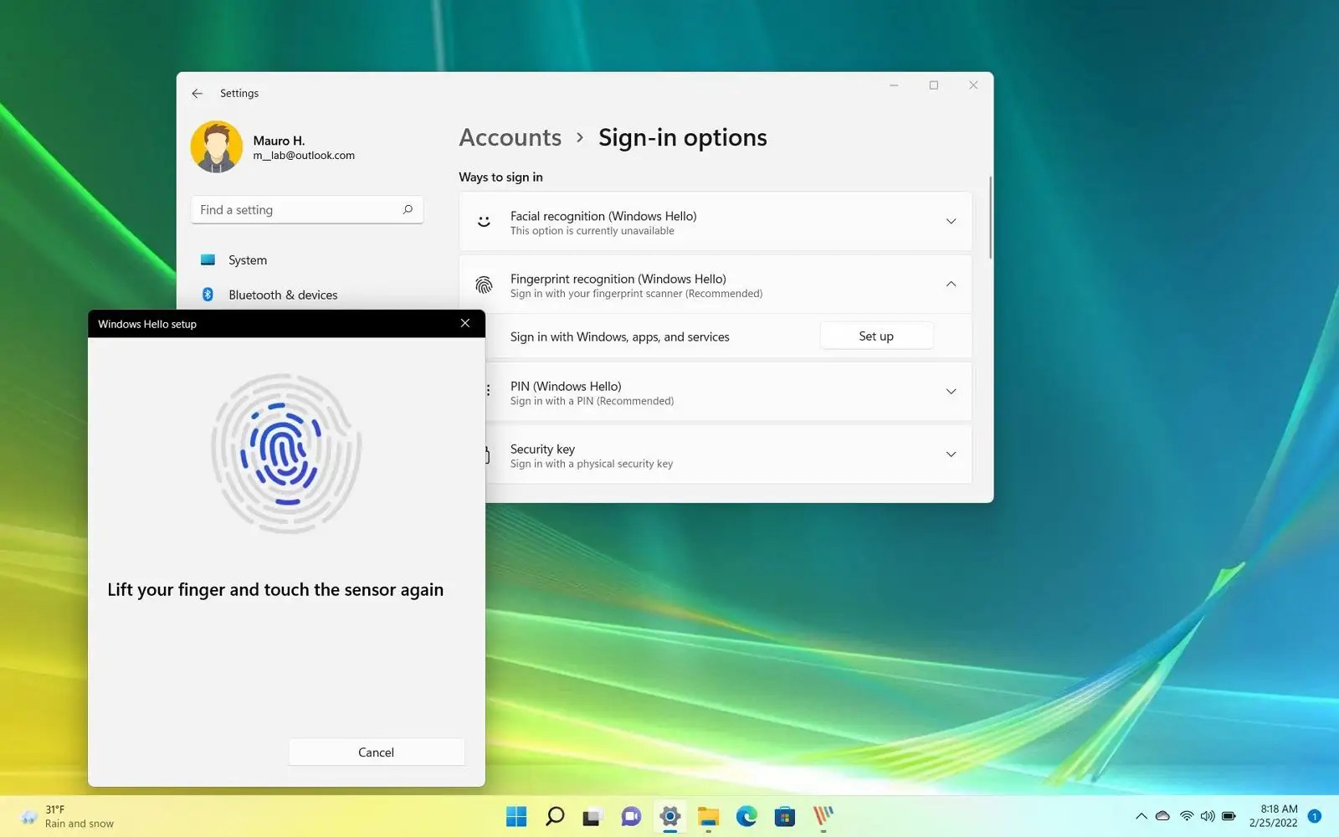Click the Facial recognition face icon
The image size is (1339, 837).
tap(484, 221)
